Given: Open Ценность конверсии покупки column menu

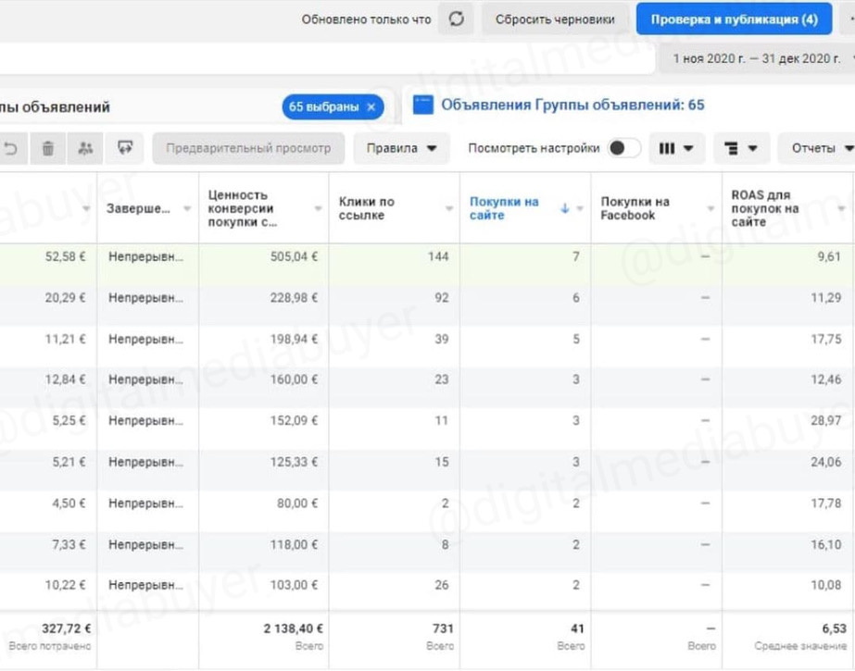Looking at the screenshot, I should point(318,208).
